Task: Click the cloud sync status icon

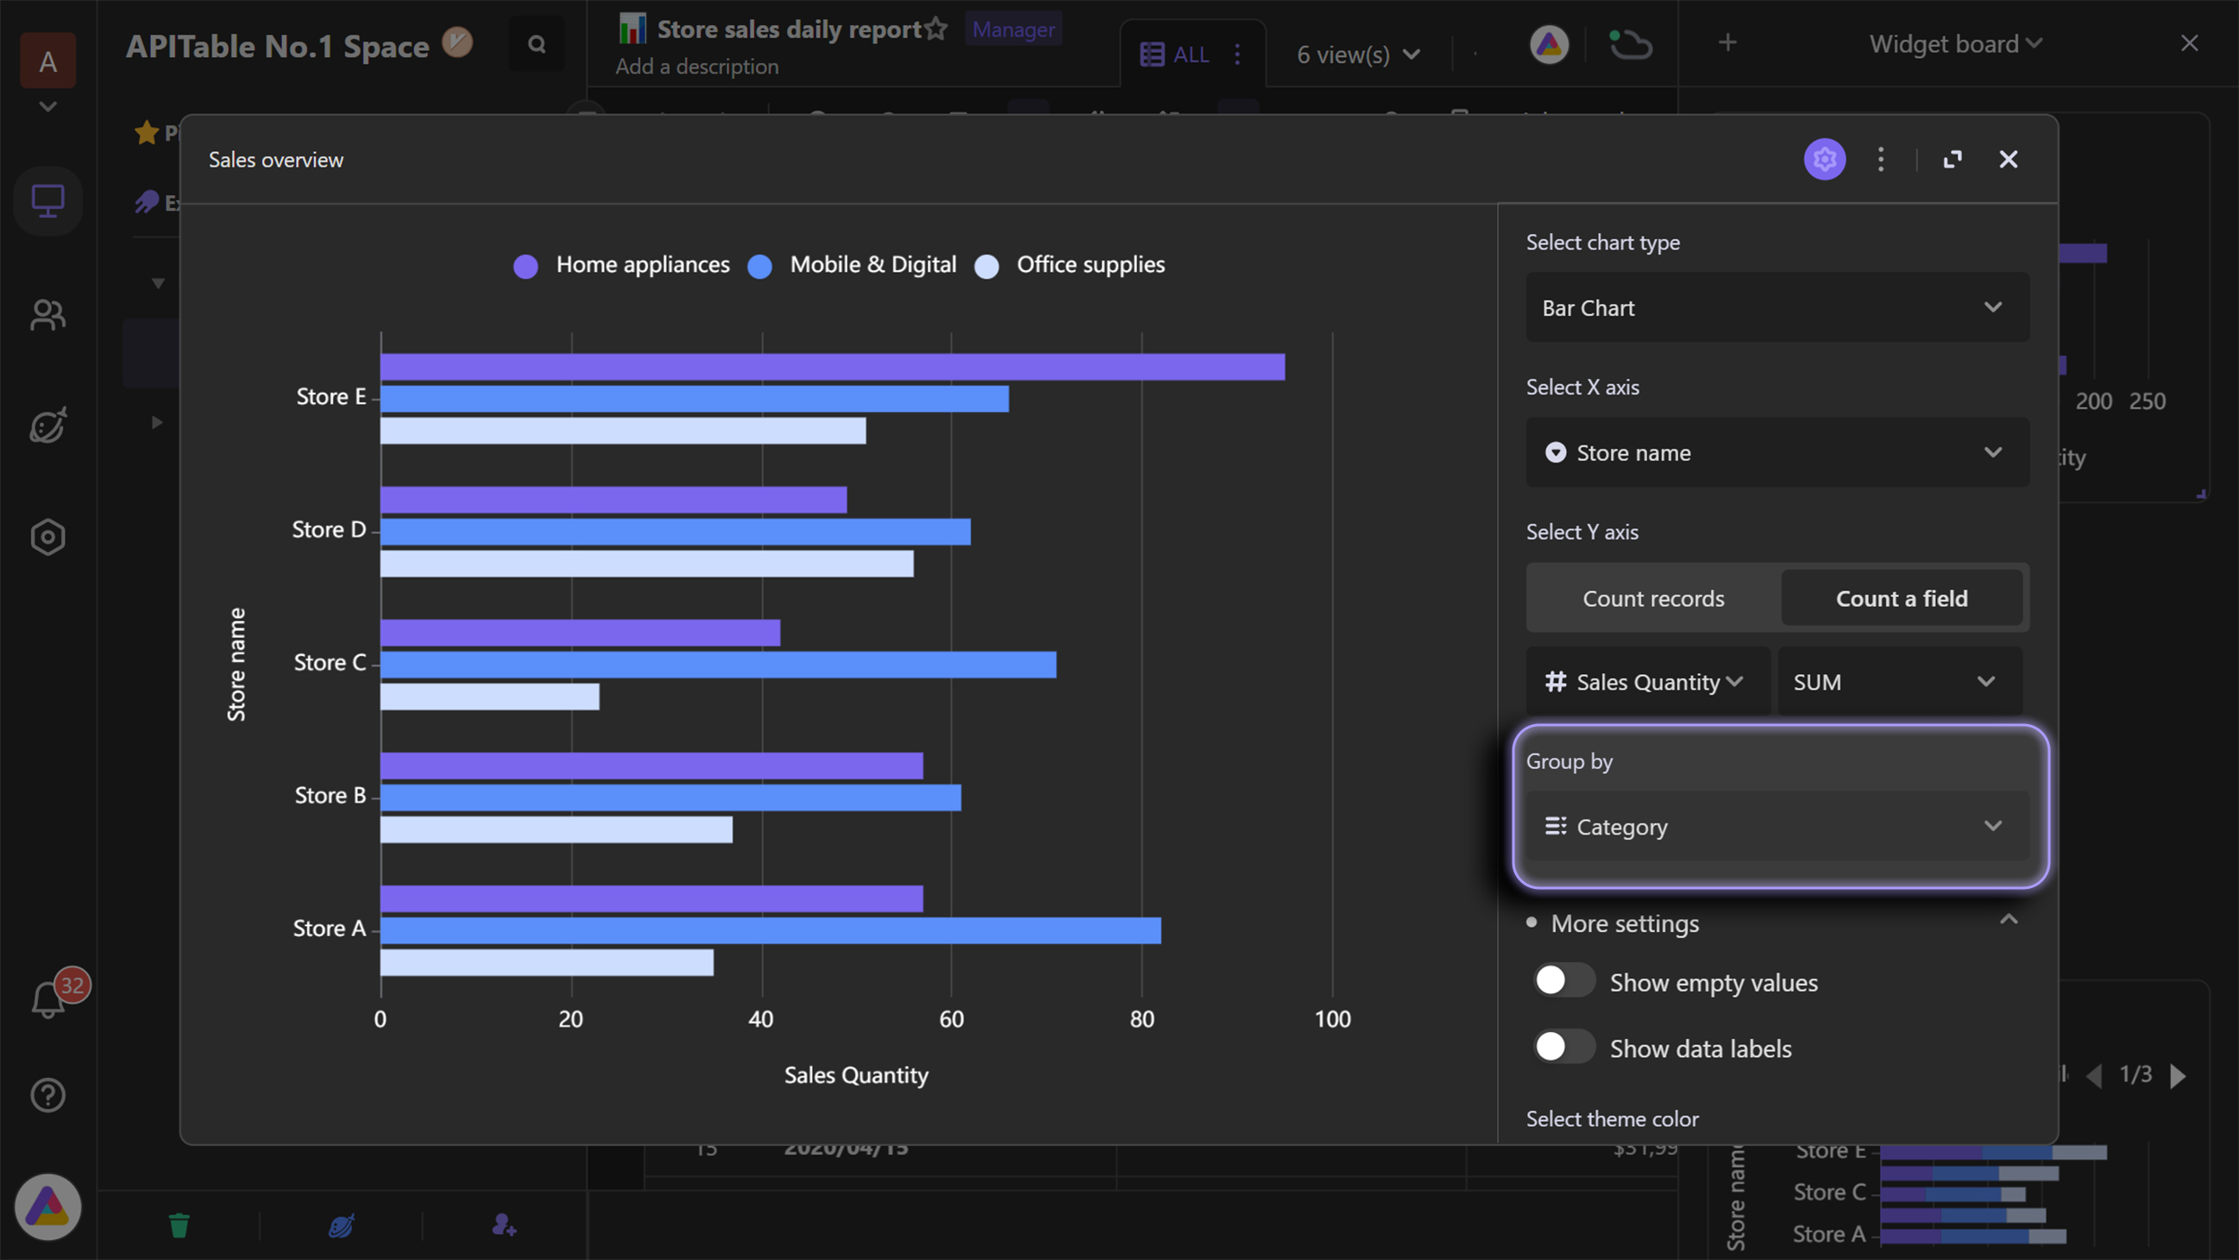Action: click(x=1629, y=44)
